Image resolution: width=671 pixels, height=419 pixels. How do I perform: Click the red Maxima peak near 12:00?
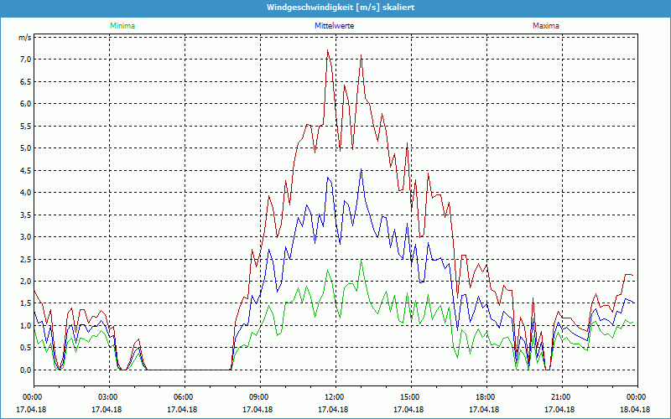327,50
